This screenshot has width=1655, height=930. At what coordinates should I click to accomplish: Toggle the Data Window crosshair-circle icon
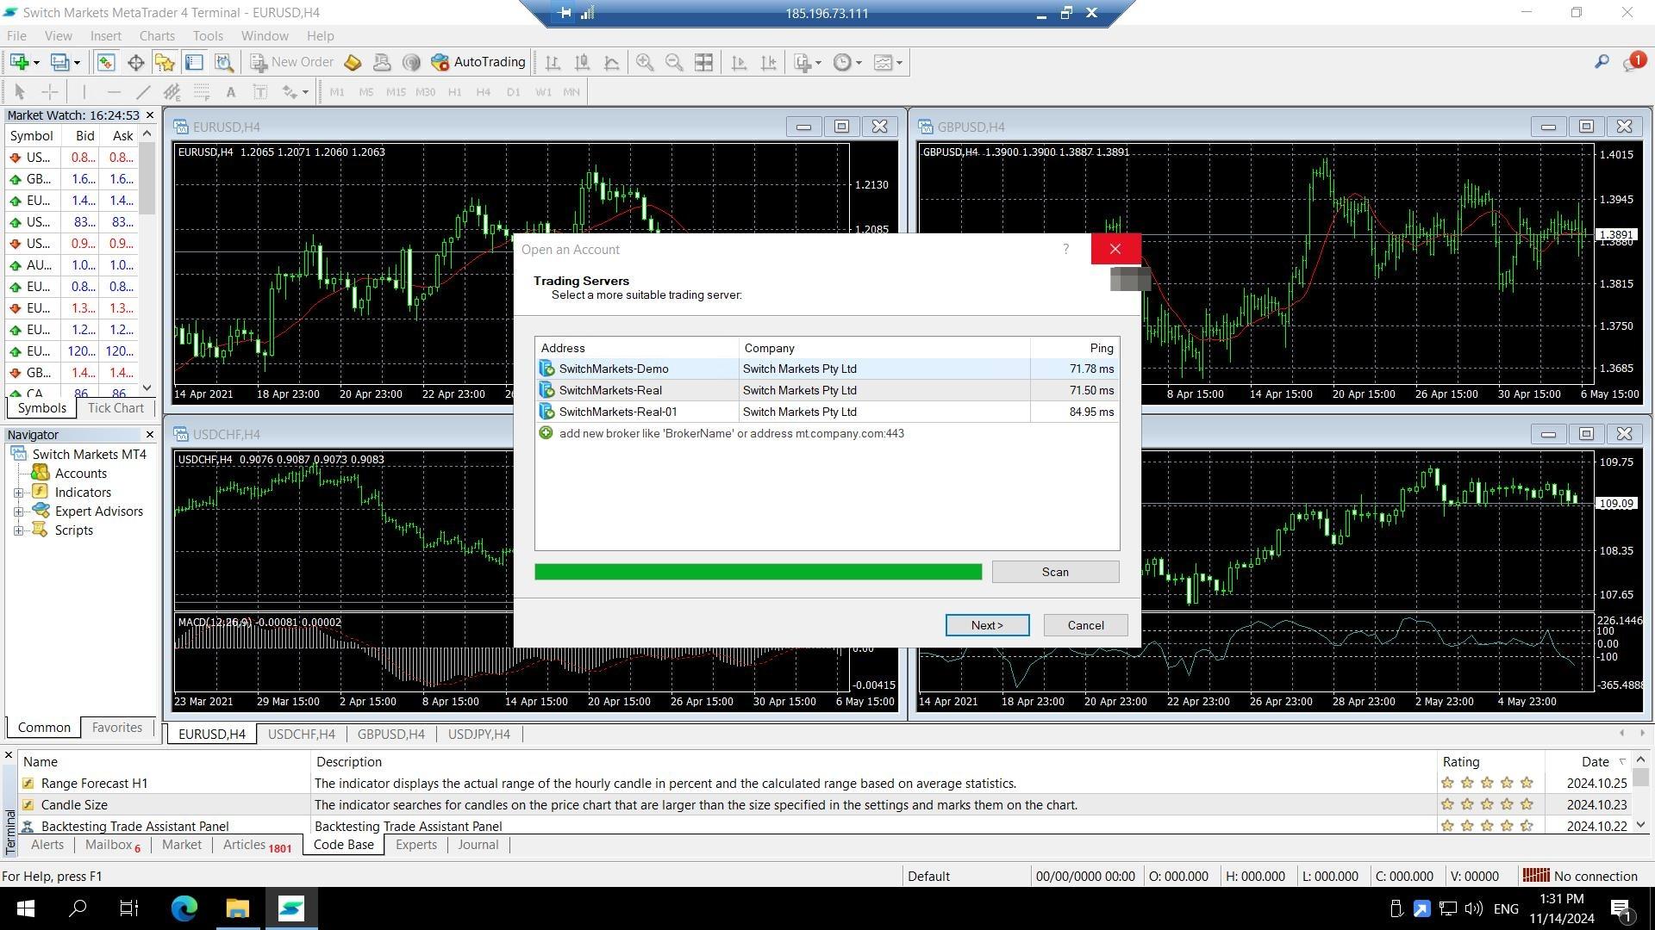point(135,62)
